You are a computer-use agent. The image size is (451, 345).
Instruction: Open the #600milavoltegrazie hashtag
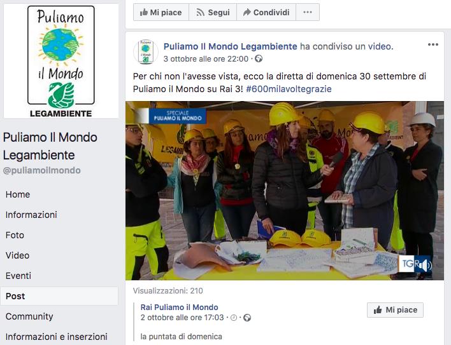pyautogui.click(x=289, y=89)
